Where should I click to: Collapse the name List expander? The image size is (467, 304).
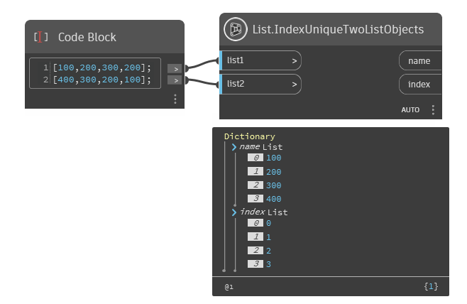coord(234,147)
